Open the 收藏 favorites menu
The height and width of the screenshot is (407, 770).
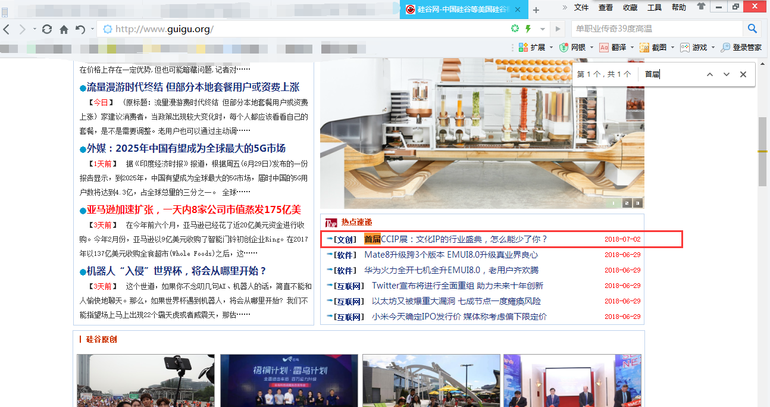pos(630,7)
